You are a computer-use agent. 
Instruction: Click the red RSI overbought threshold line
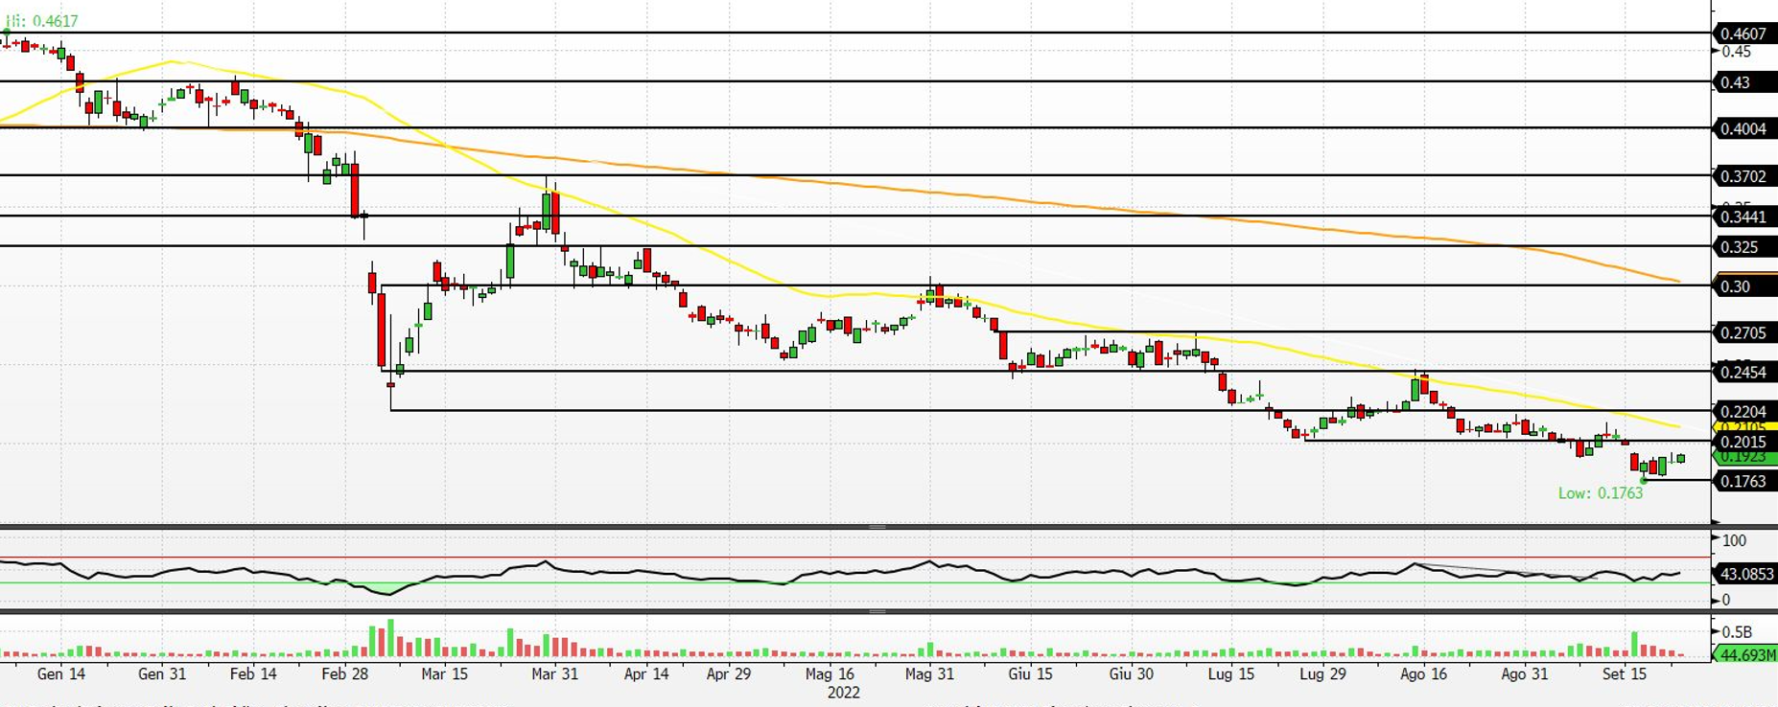[855, 557]
